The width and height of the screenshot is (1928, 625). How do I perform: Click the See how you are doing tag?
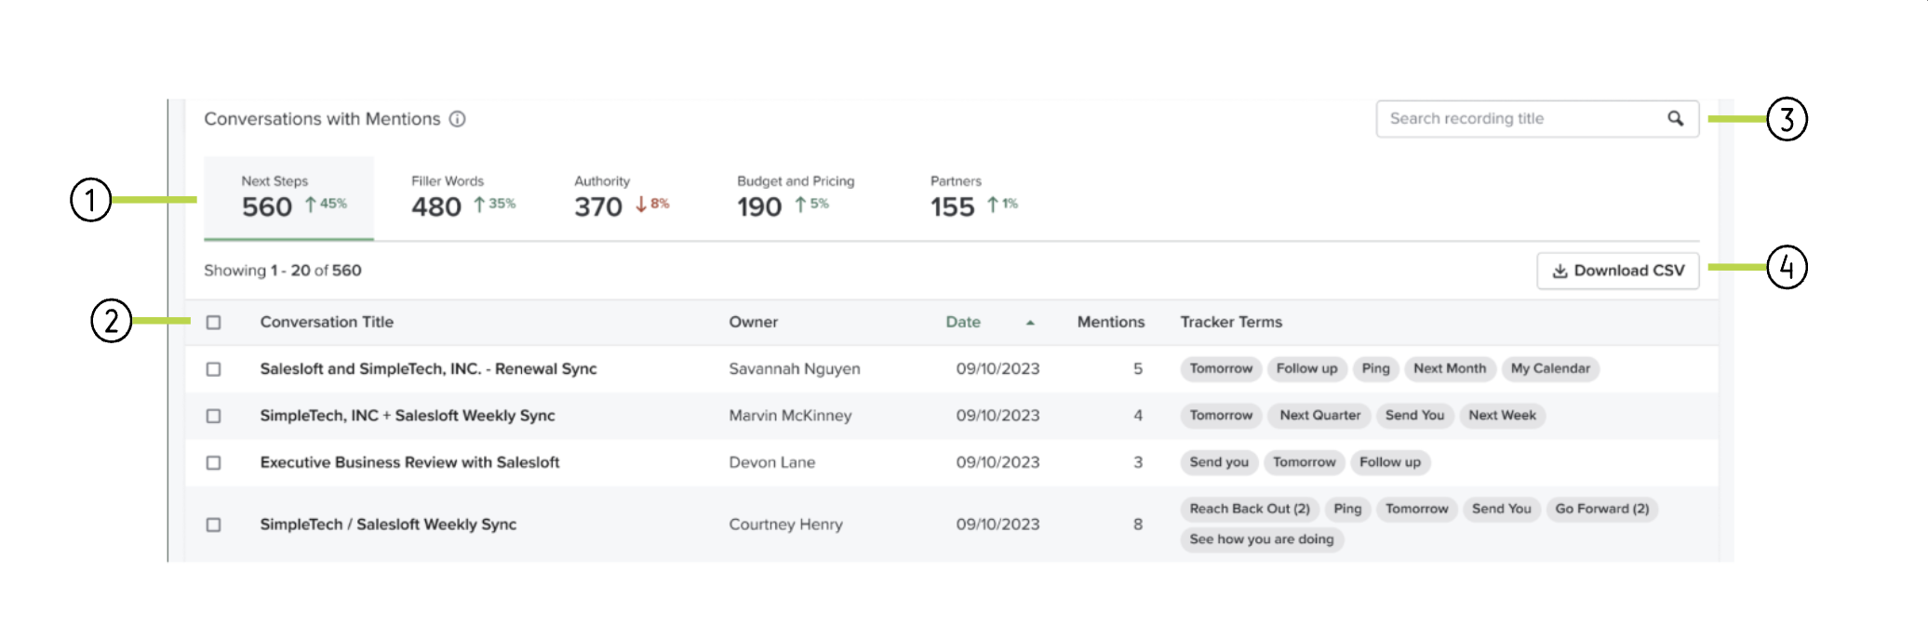point(1261,539)
